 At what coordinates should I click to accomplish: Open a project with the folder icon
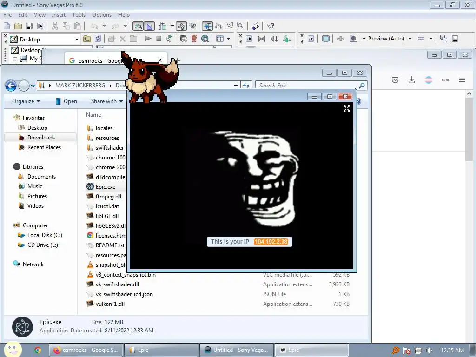[18, 26]
